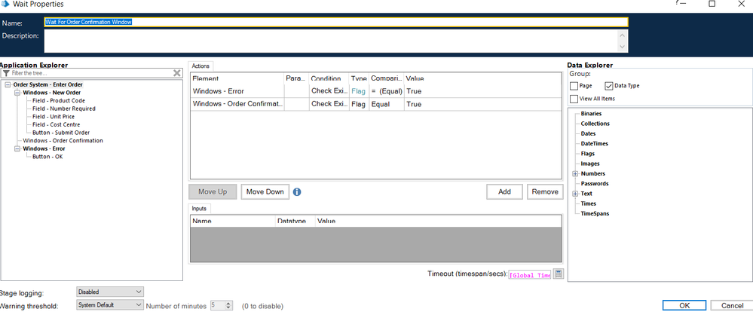This screenshot has height=312, width=753.
Task: Click Windows - Order Confirmat... actions row
Action: point(375,104)
